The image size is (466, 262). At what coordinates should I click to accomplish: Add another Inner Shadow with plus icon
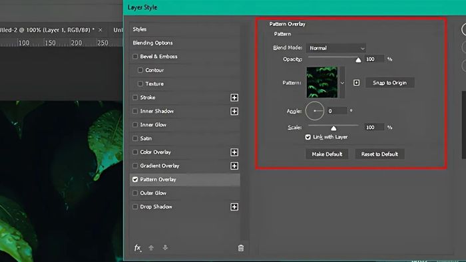click(234, 111)
